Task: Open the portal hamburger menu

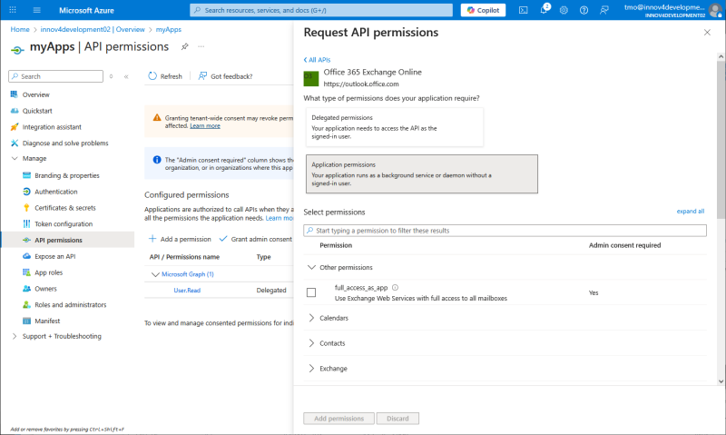Action: [36, 10]
